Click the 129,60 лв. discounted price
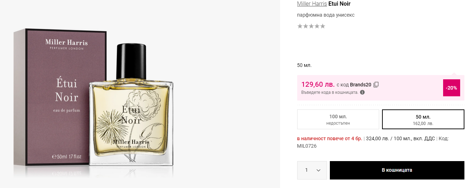Image resolution: width=474 pixels, height=188 pixels. pos(318,84)
